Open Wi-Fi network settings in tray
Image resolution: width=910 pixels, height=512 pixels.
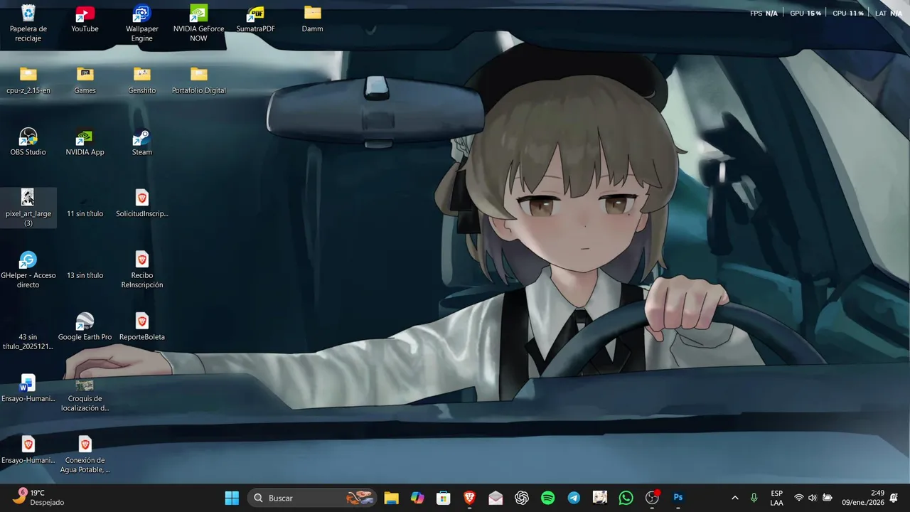(x=798, y=498)
